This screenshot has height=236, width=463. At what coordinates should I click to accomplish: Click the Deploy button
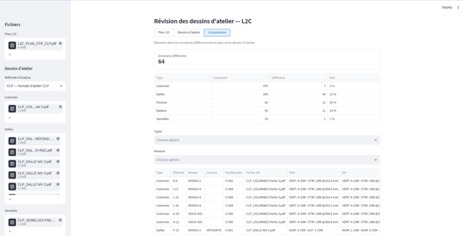(x=447, y=7)
